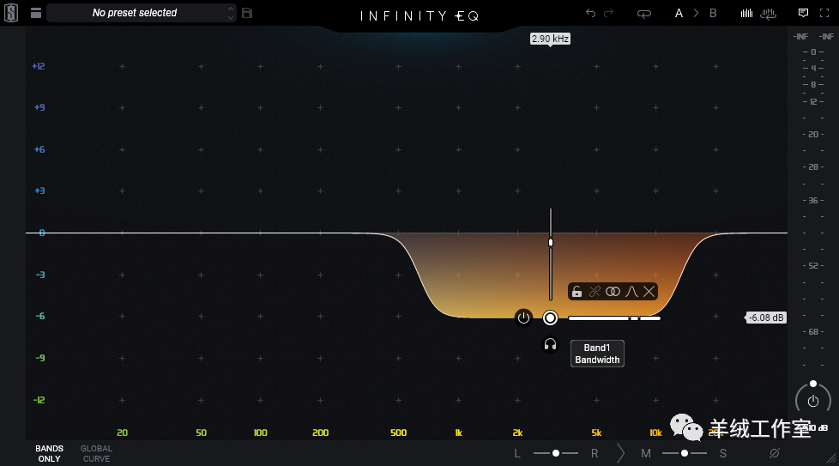Viewport: 839px width, 466px height.
Task: Click the overlapping circles stereo mode icon
Action: click(x=613, y=292)
